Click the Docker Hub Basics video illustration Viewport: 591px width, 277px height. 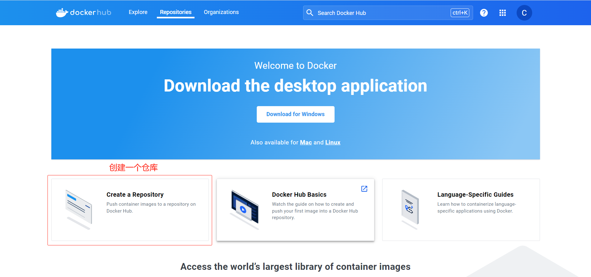pyautogui.click(x=245, y=210)
